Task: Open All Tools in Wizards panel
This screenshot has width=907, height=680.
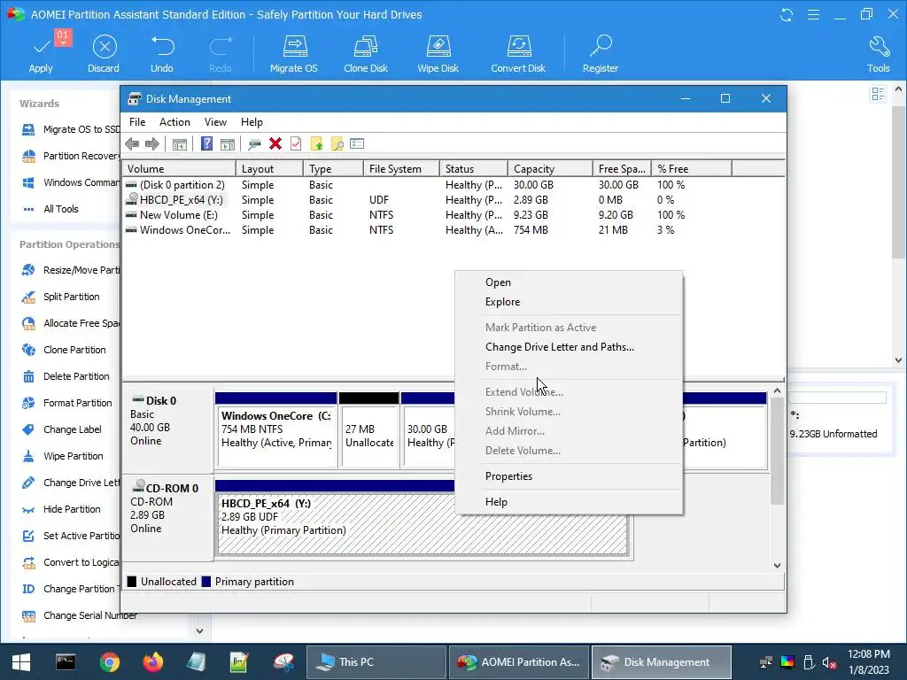Action: [x=61, y=209]
